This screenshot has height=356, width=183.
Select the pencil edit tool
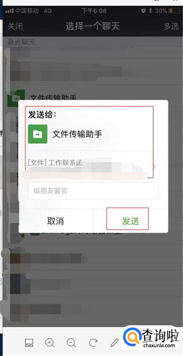[115, 343]
